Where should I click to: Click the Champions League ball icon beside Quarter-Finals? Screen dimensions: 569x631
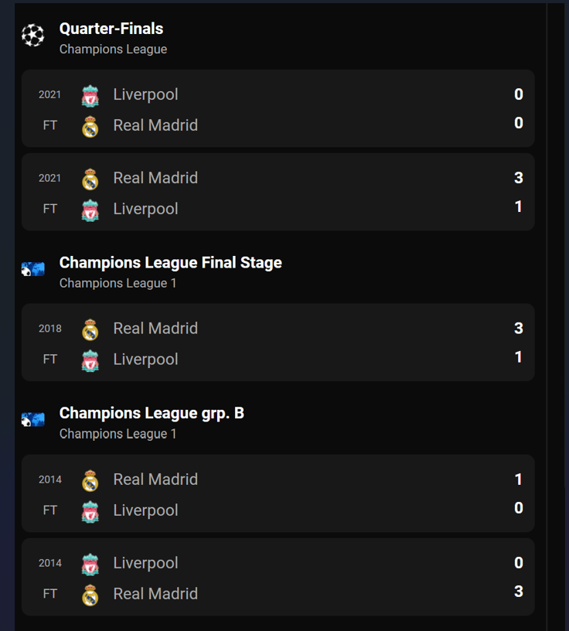33,36
